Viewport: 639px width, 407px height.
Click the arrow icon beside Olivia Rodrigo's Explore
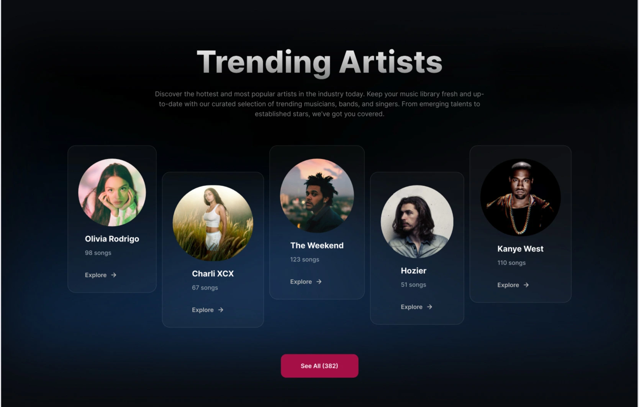[114, 275]
